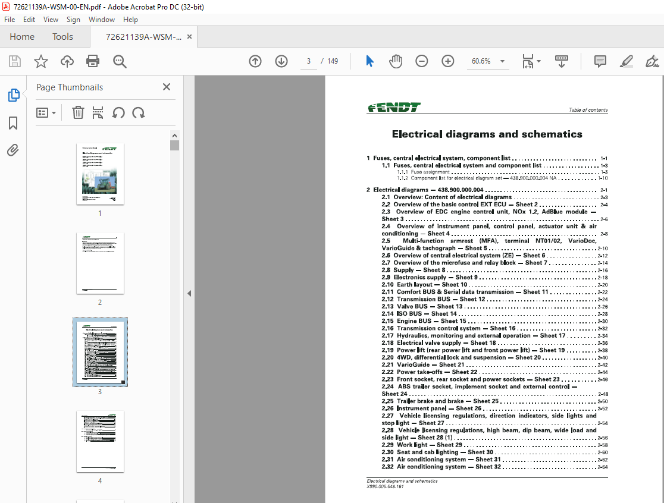Viewport: 664px width, 503px height.
Task: Activate the hand pan tool
Action: (396, 61)
